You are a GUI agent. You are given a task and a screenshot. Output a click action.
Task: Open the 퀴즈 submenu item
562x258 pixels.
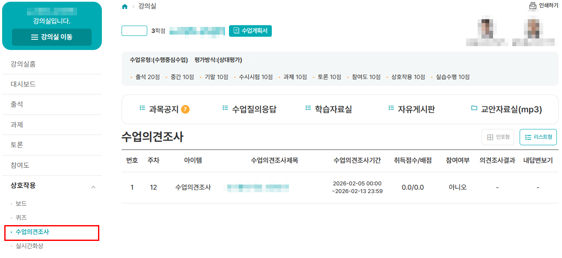coord(21,218)
